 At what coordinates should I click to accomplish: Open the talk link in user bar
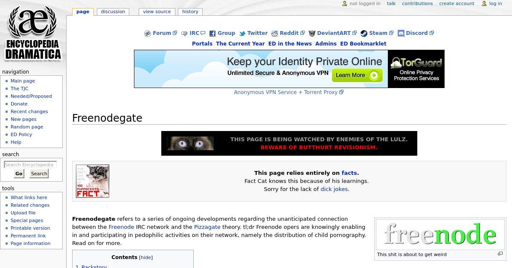coord(391,3)
